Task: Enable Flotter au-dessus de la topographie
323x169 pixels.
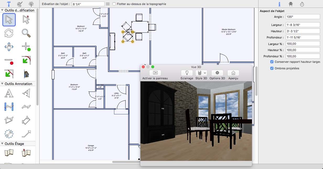Action: click(x=114, y=4)
